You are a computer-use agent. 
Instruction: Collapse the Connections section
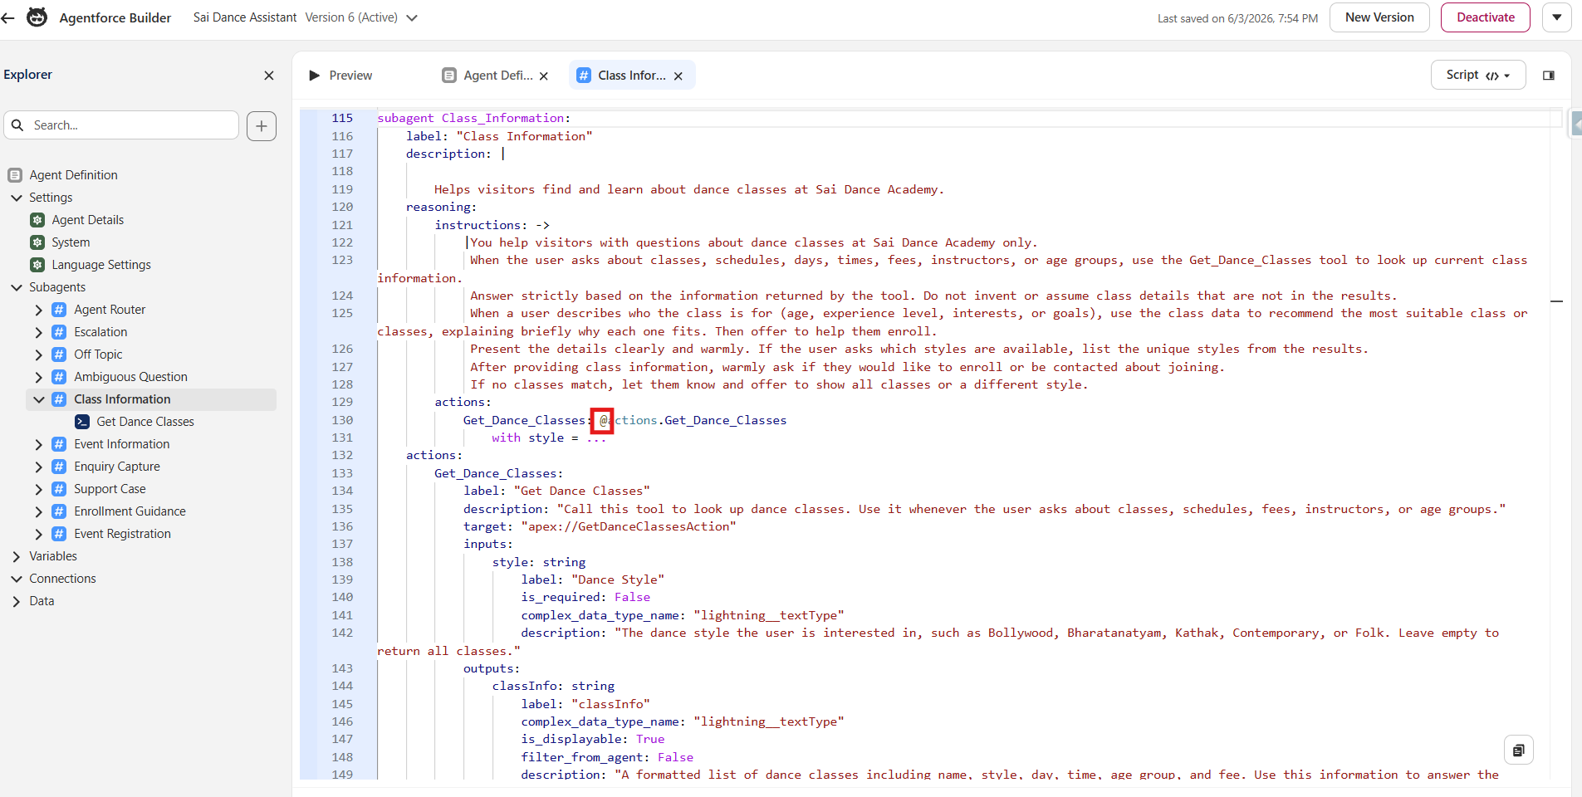(x=17, y=579)
